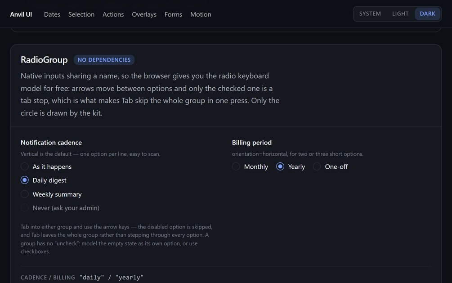Select the Dark theme button
The image size is (452, 283).
click(428, 13)
